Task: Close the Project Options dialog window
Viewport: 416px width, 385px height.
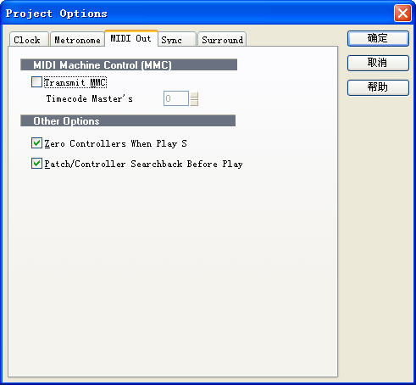Action: [x=402, y=13]
